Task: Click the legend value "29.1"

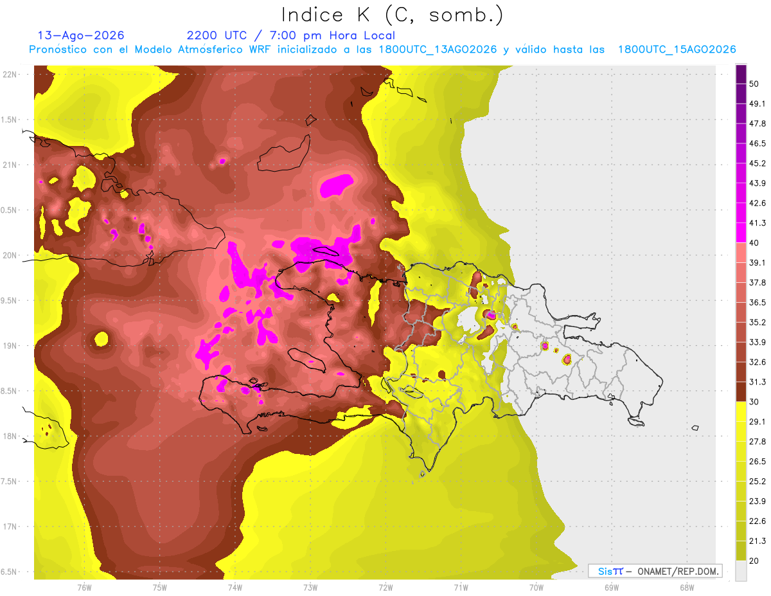Action: point(758,422)
